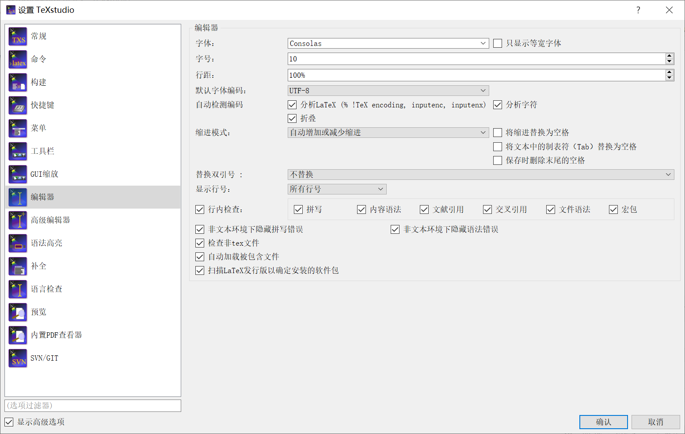Select the 工具栏 toolbar settings icon
Screen dimensions: 685x434
click(x=18, y=151)
